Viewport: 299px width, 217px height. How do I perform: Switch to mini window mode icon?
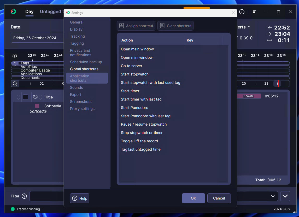coord(254,12)
